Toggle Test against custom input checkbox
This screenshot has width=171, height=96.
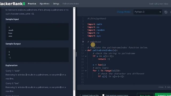coord(103,95)
